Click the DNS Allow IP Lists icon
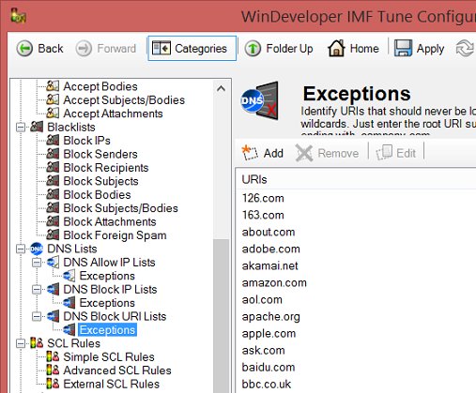The image size is (476, 393). point(53,262)
